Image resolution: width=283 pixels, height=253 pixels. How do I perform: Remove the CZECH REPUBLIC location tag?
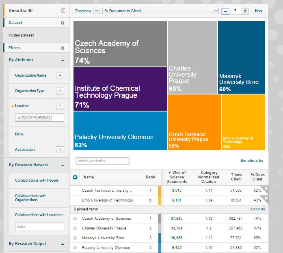click(19, 118)
